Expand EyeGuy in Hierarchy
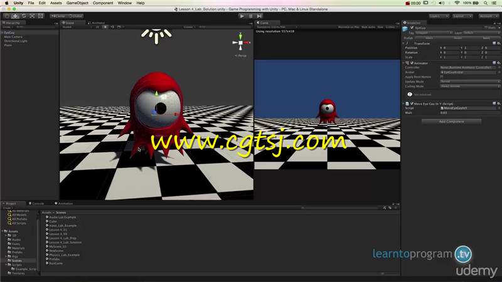The height and width of the screenshot is (282, 502). 3,33
